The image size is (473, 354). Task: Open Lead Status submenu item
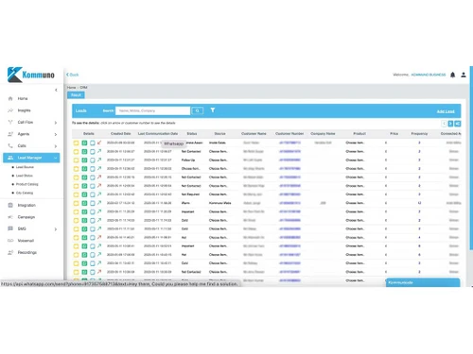[25, 176]
